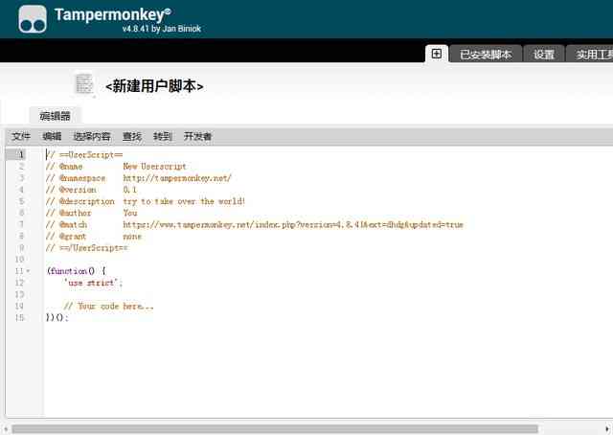Click the author value 'You'

click(130, 213)
